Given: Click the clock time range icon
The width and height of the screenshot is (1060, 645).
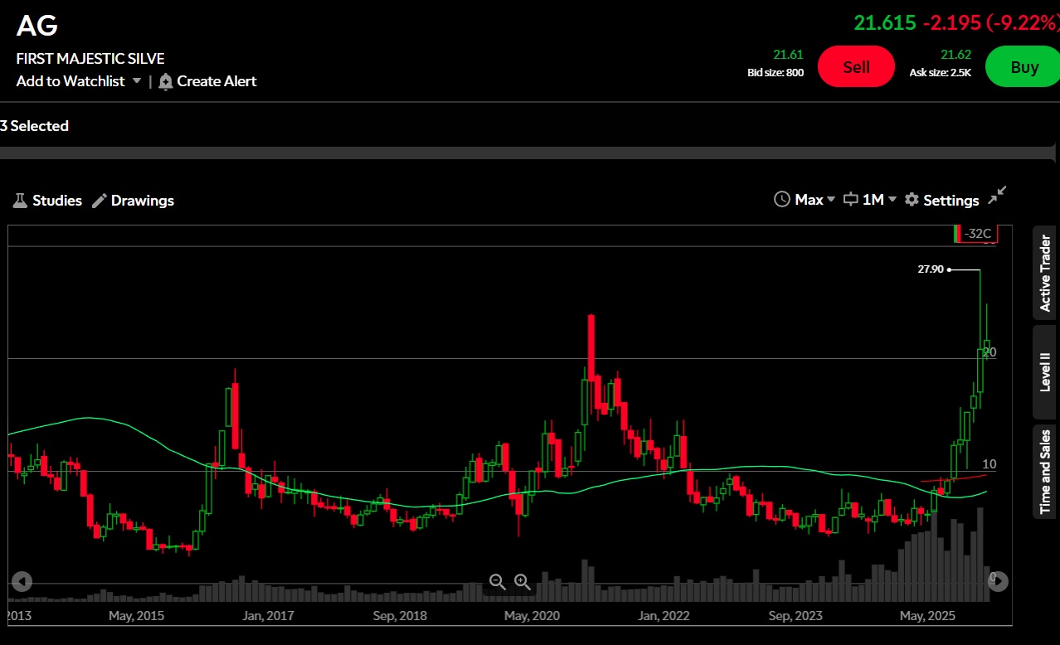Looking at the screenshot, I should pyautogui.click(x=781, y=200).
